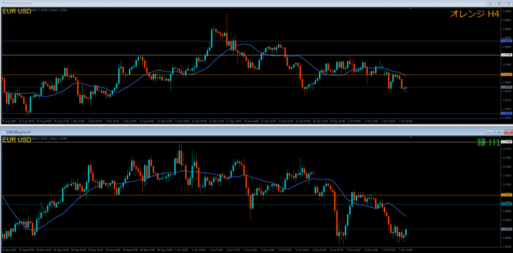Maximize the EURUSD H4 chart window
513x253 pixels.
click(499, 2)
